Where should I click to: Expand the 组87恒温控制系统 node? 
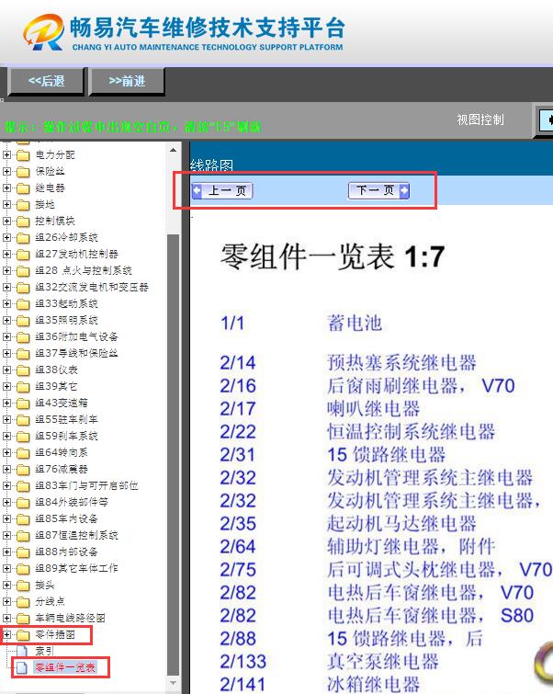(6, 535)
